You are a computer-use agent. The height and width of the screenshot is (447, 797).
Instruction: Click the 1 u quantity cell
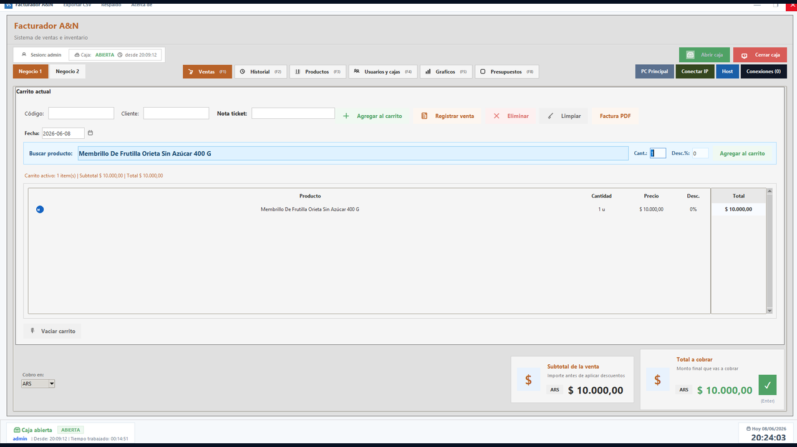click(601, 210)
